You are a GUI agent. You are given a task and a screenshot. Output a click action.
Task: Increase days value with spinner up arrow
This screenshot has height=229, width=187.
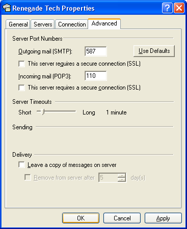(x=122, y=176)
